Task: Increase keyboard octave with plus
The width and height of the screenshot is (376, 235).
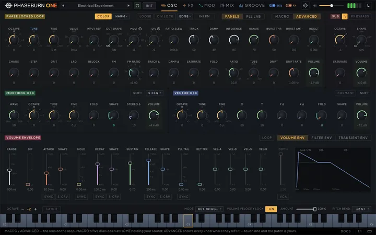Action: pos(36,209)
